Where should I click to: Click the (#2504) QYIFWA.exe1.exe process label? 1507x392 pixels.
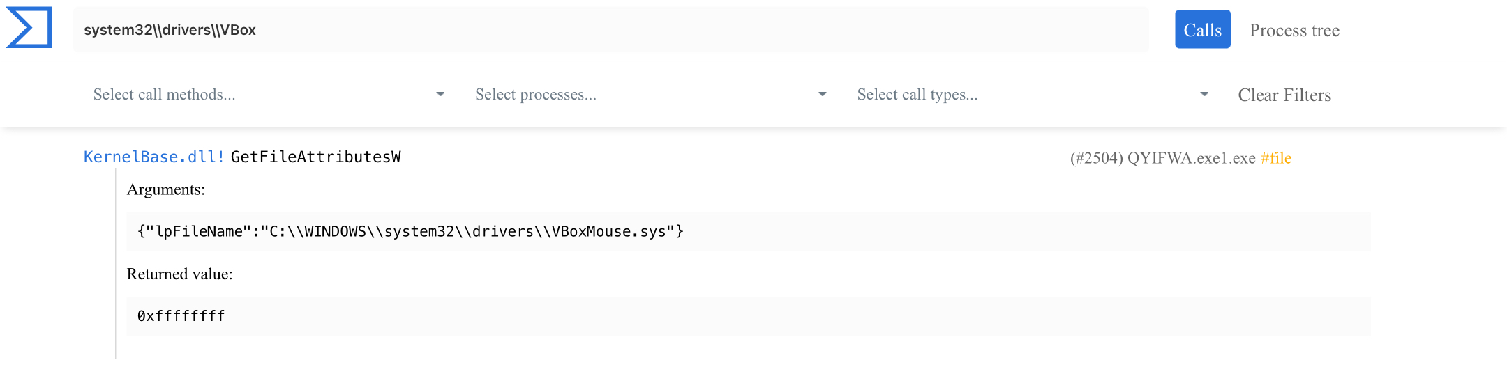pyautogui.click(x=1162, y=159)
